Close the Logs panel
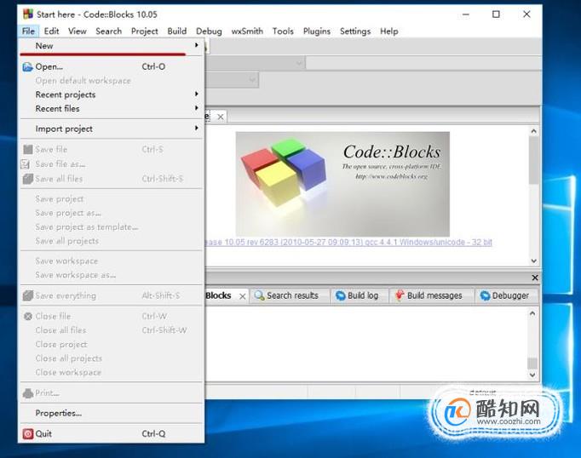Image resolution: width=581 pixels, height=458 pixels. (535, 278)
